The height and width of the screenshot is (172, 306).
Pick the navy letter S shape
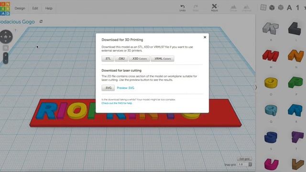click(x=271, y=137)
